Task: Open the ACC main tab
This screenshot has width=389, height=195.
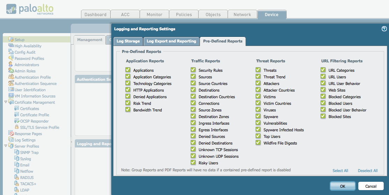Action: click(125, 14)
